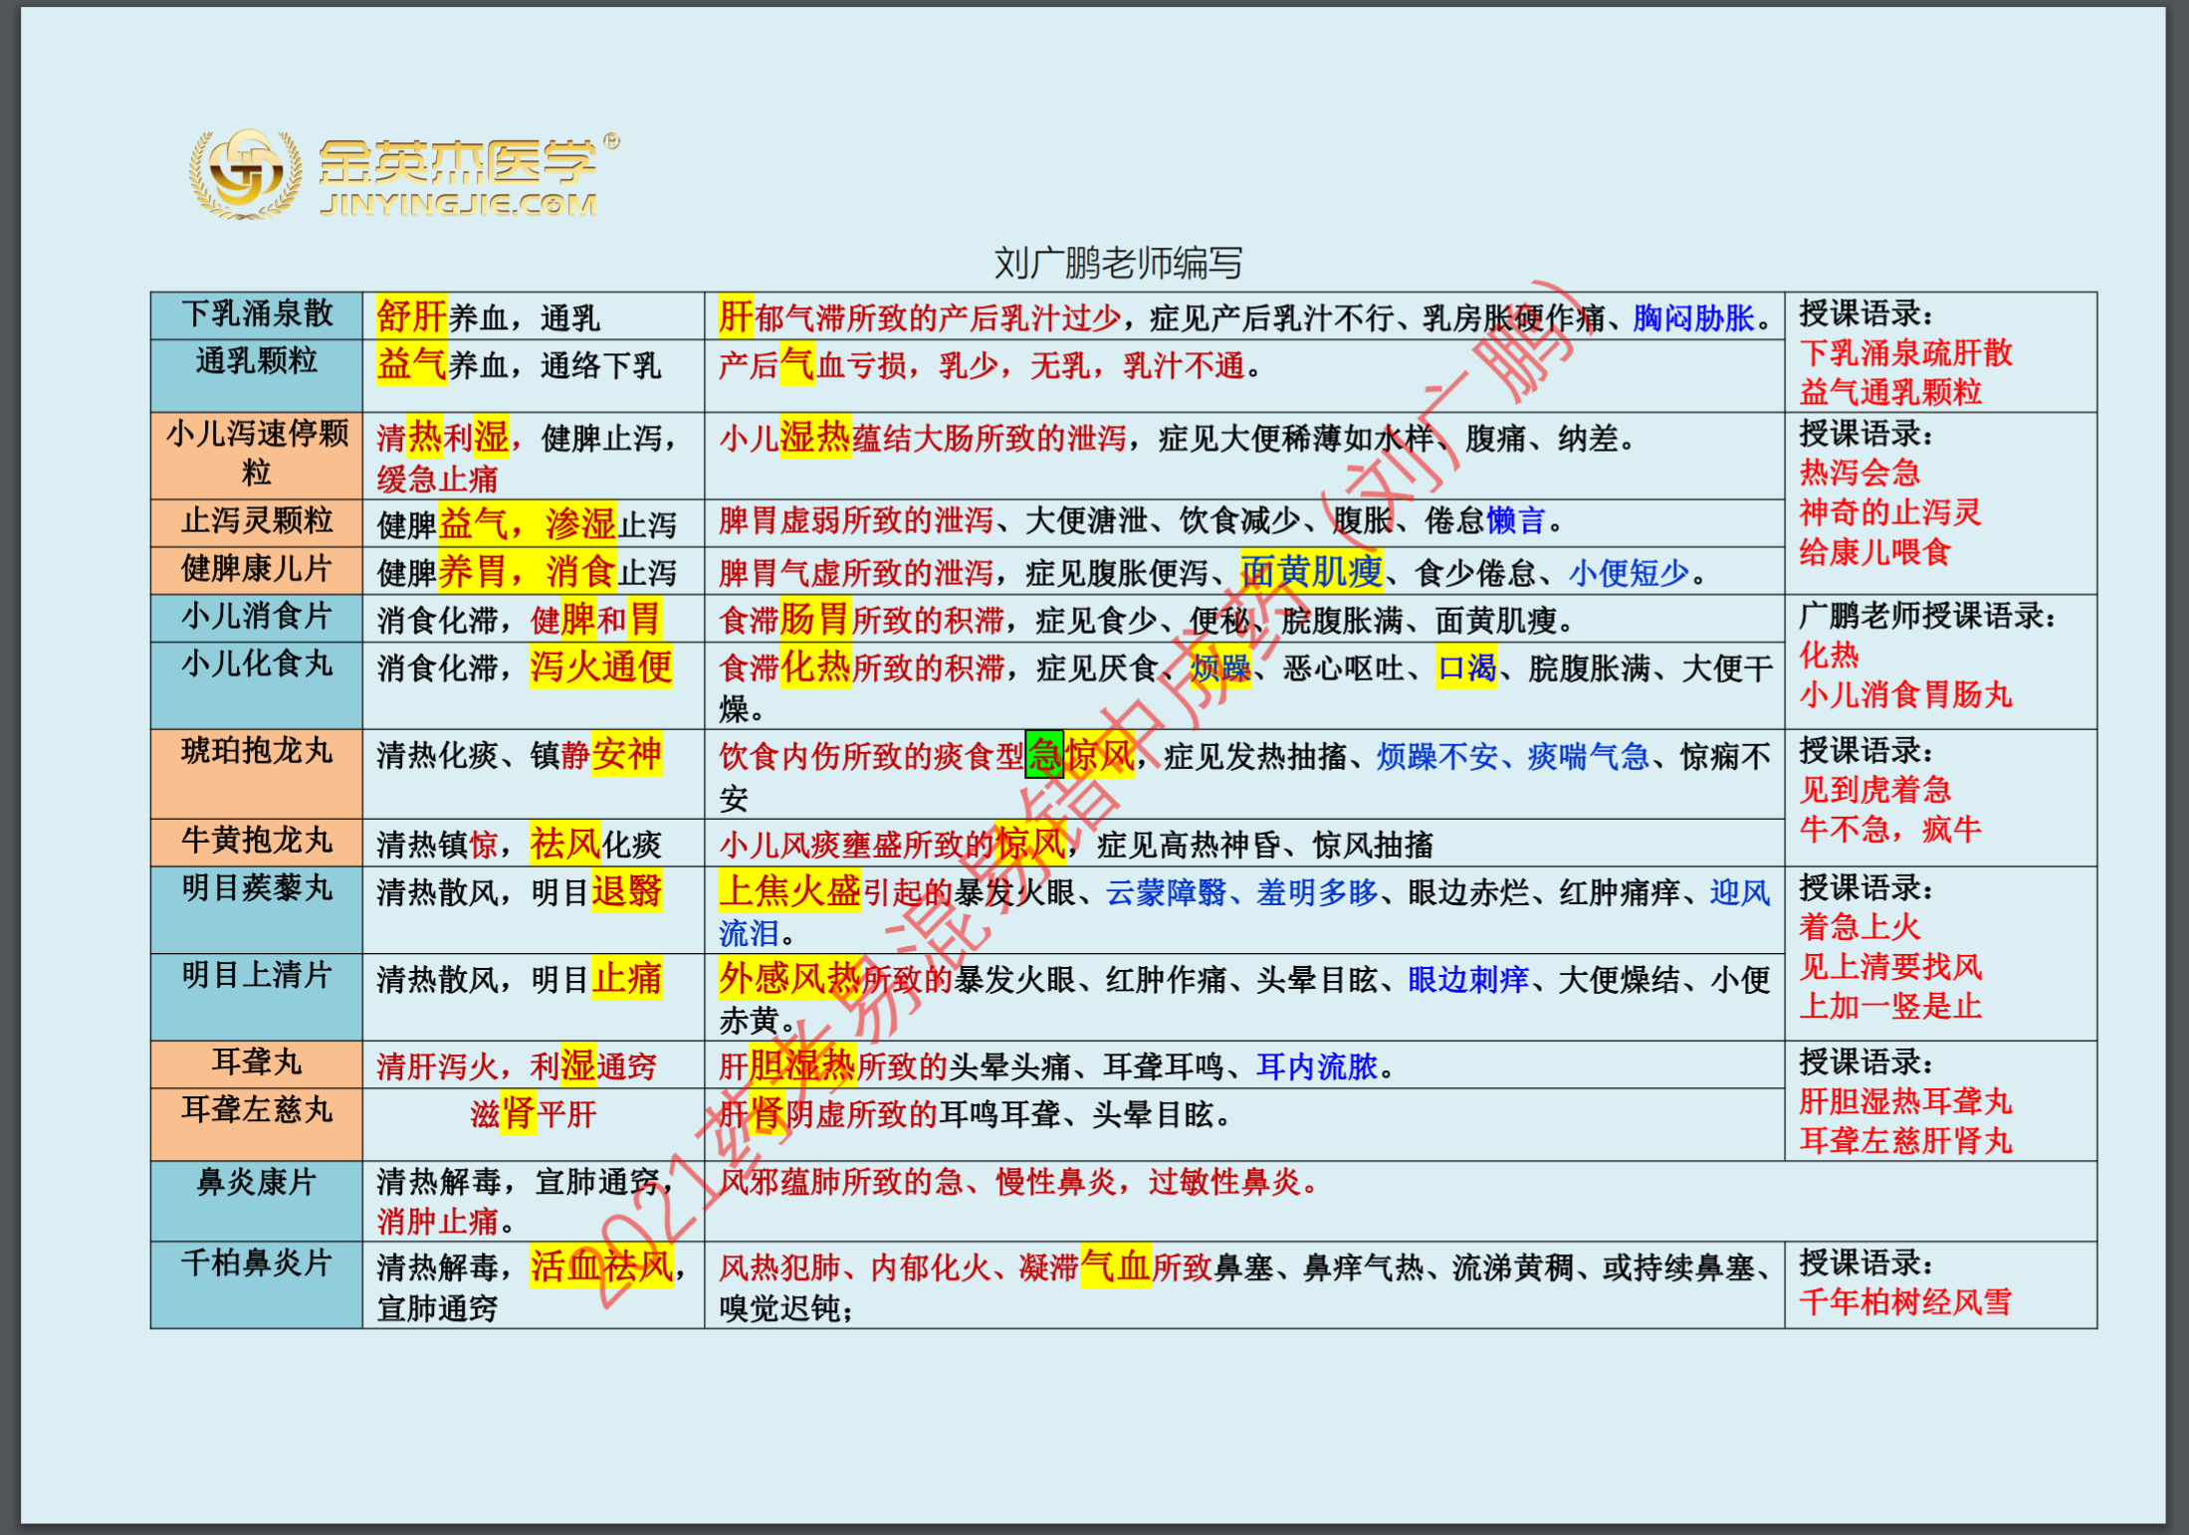
Task: Click the mnemonic 小儿消食胃肠丸
Action: pyautogui.click(x=1905, y=694)
